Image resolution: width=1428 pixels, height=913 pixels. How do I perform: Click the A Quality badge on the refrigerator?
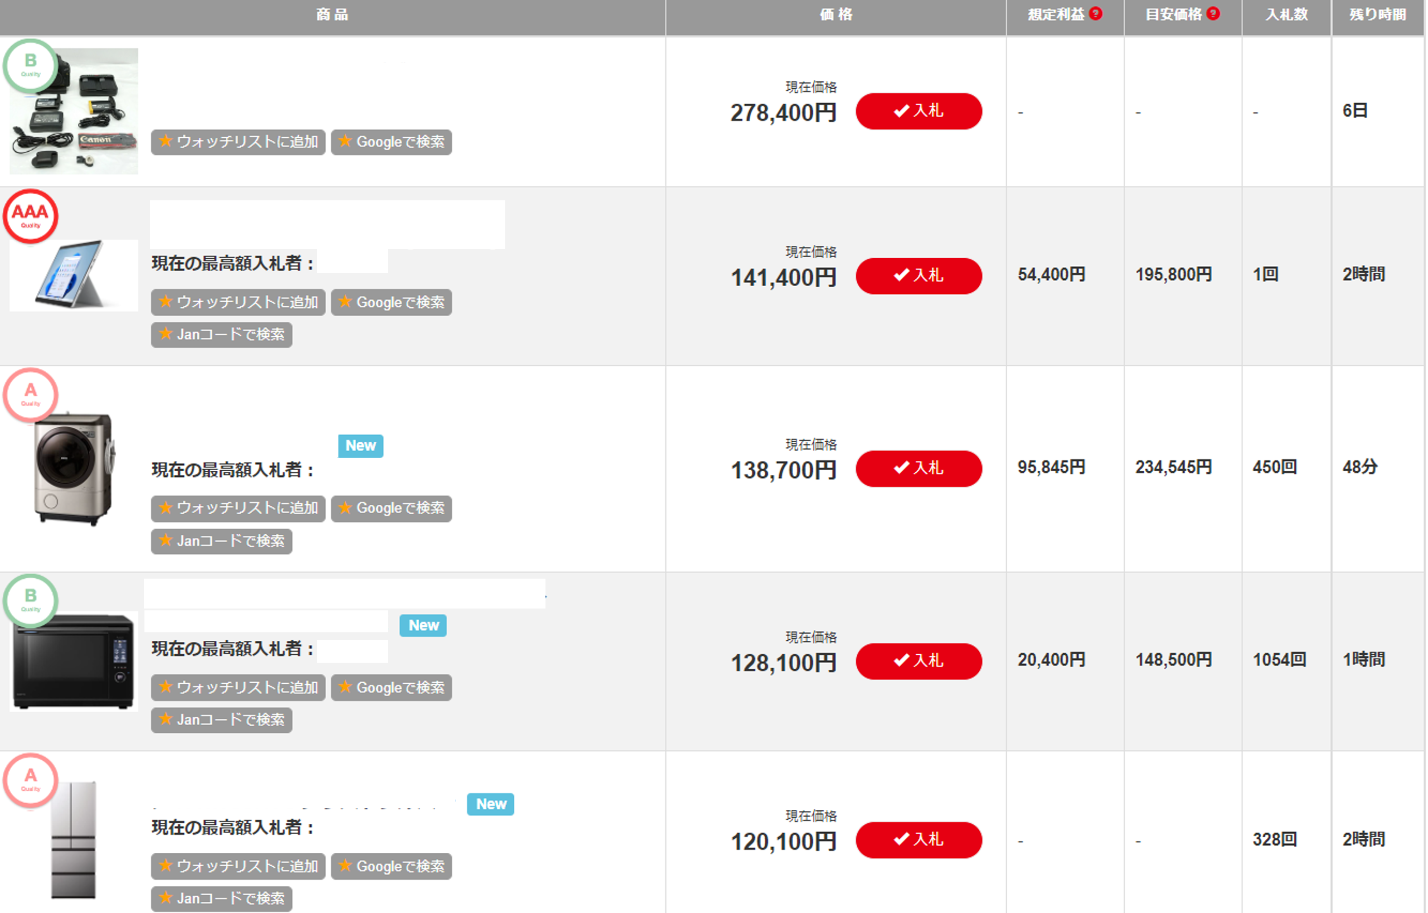pos(30,779)
